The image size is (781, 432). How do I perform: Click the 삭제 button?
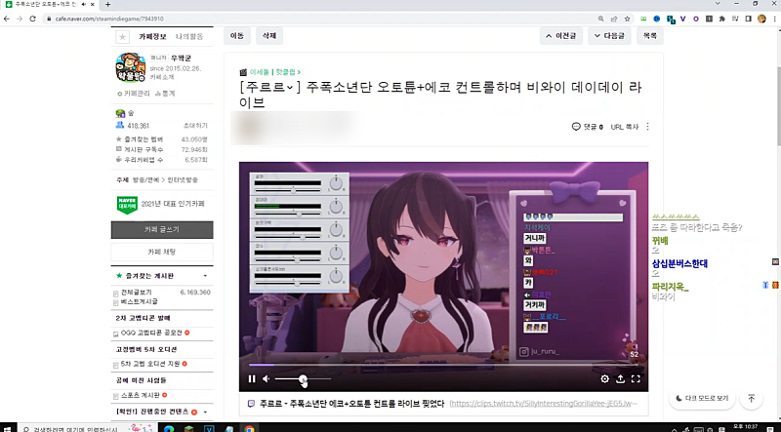269,36
